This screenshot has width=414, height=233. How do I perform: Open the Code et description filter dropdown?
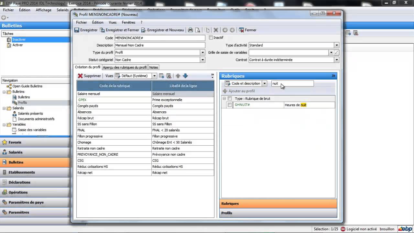264,83
